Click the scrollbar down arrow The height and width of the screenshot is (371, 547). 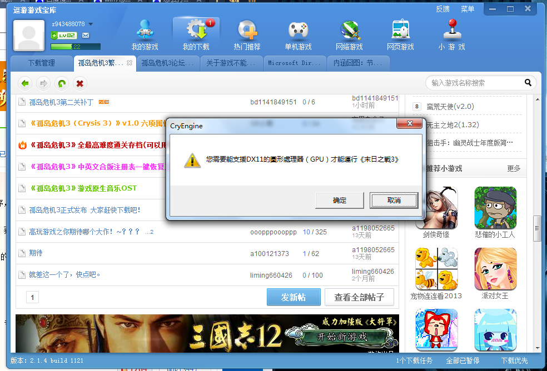tap(537, 348)
